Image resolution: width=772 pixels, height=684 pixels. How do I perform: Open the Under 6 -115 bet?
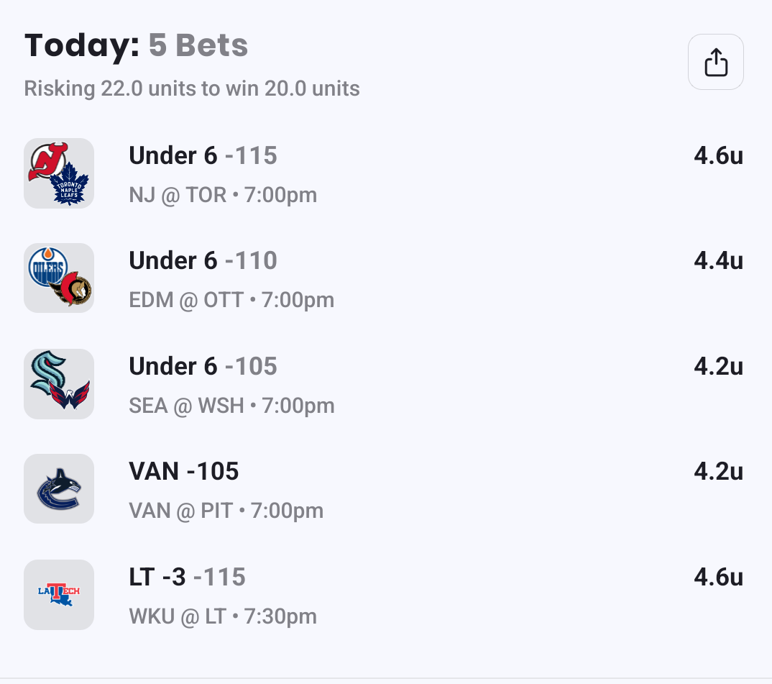tap(203, 155)
